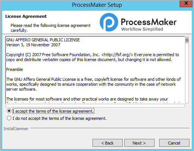Go back with the '< Back' button
The height and width of the screenshot is (151, 194).
point(108,143)
